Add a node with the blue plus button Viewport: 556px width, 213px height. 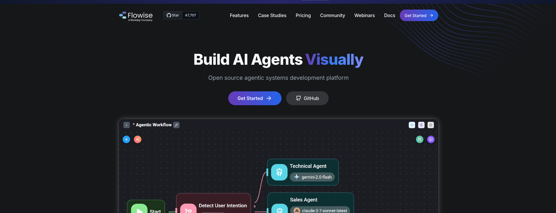pyautogui.click(x=126, y=139)
